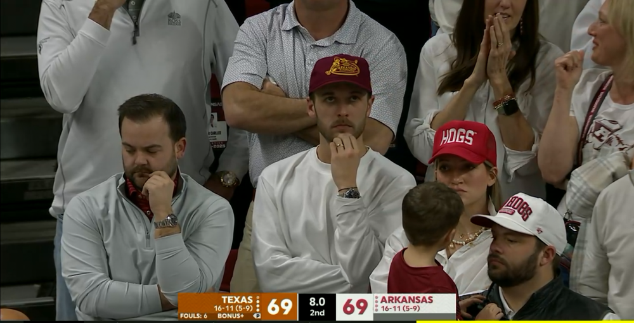Click the possession arrow icon beside BONUS+
Screen dimensions: 634x323
click(x=256, y=316)
